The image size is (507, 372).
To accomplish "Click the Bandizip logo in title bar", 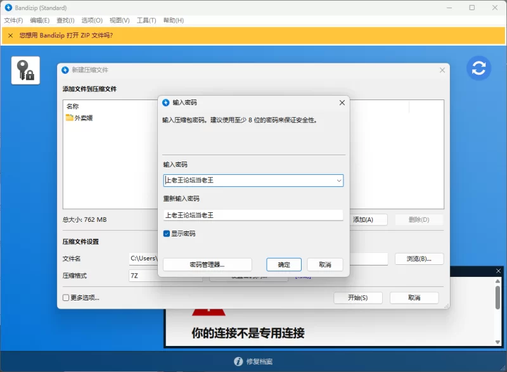I will coord(8,8).
